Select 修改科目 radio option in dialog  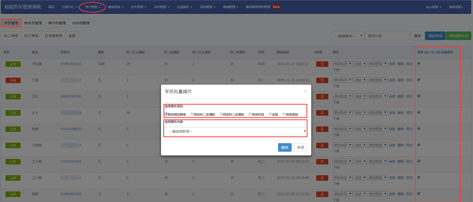pyautogui.click(x=250, y=114)
